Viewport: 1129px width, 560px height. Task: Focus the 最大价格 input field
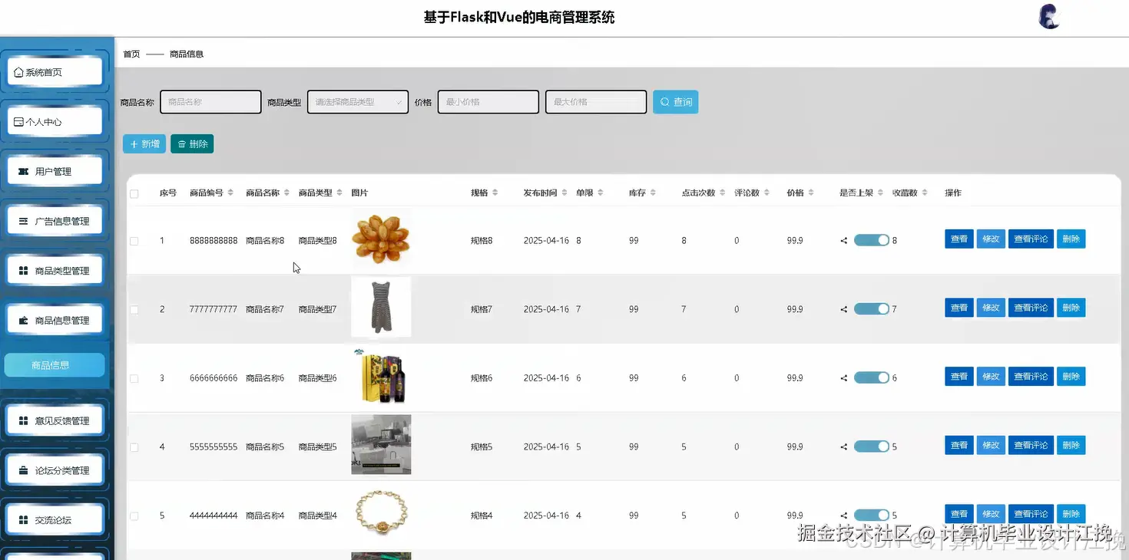(596, 102)
